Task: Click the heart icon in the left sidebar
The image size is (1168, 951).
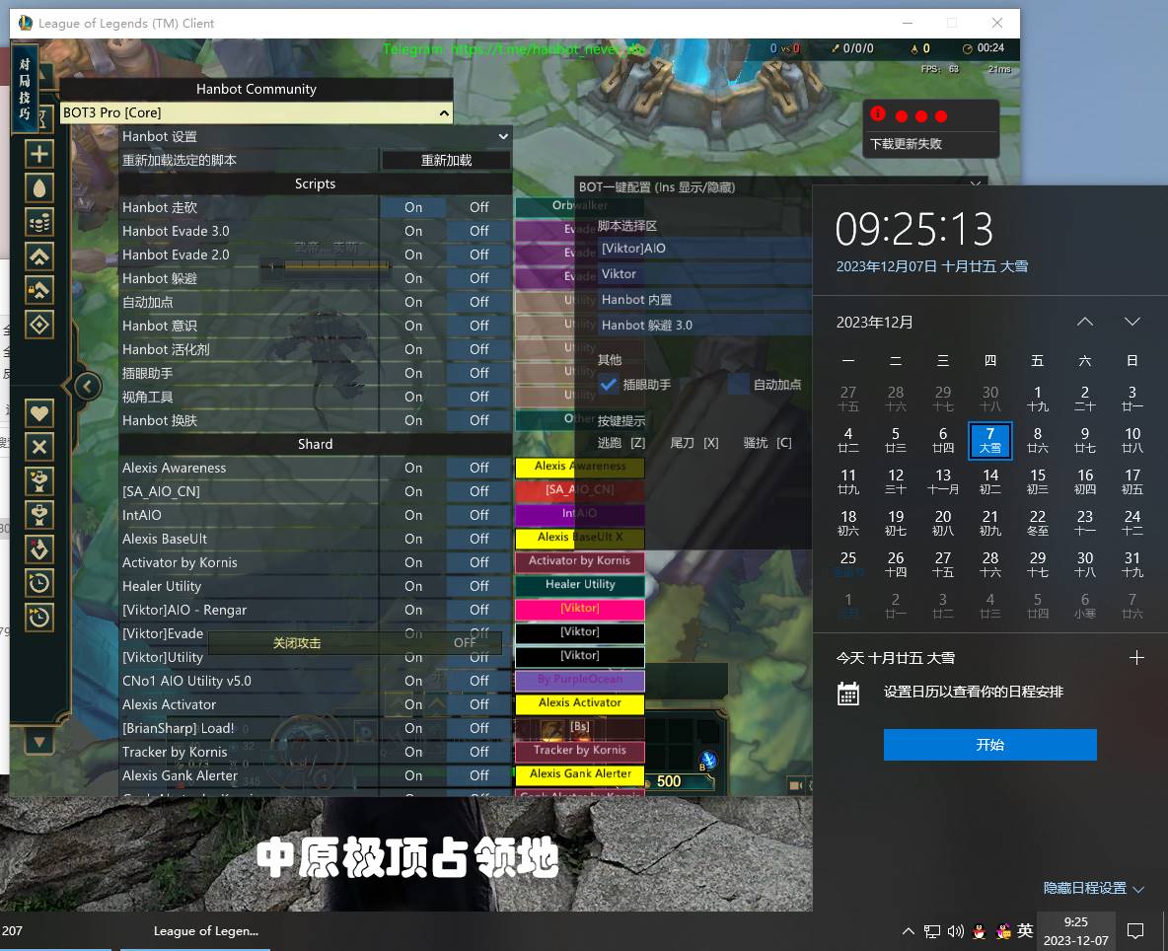Action: pos(39,413)
